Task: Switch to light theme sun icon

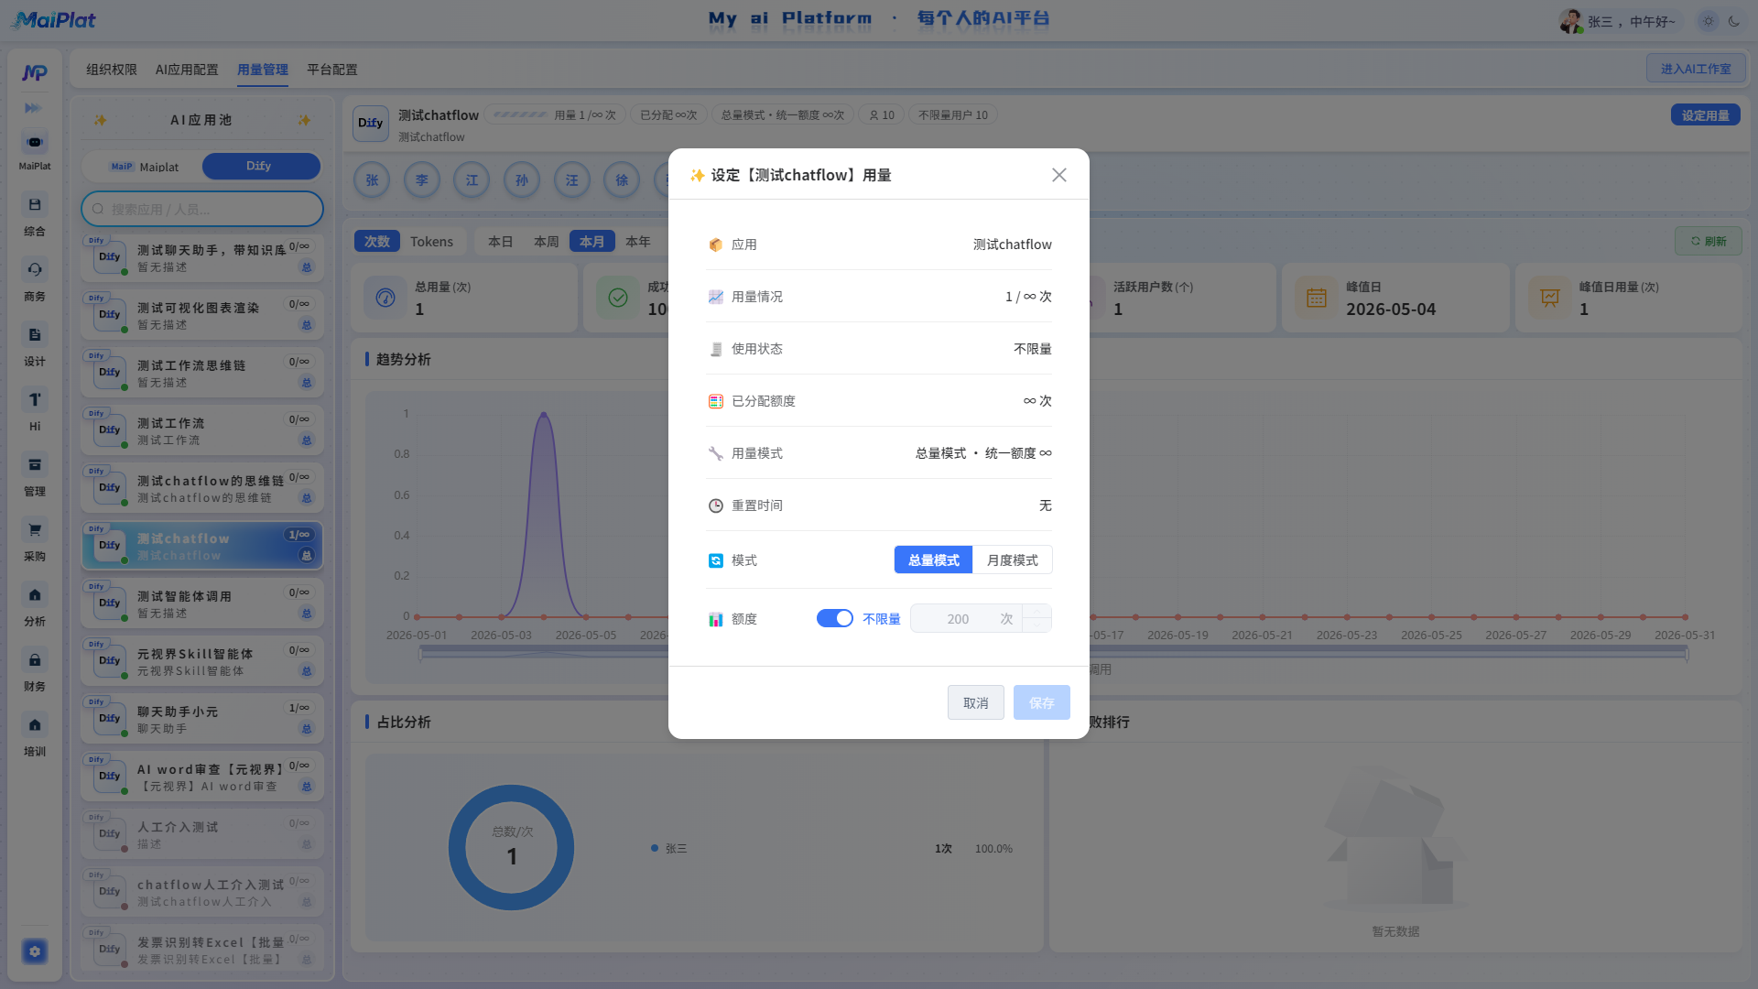Action: point(1709,21)
